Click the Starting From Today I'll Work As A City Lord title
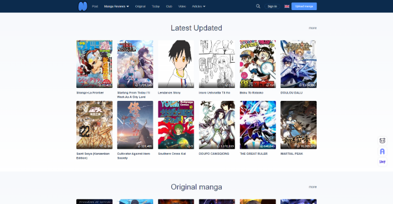The width and height of the screenshot is (393, 204). point(134,95)
